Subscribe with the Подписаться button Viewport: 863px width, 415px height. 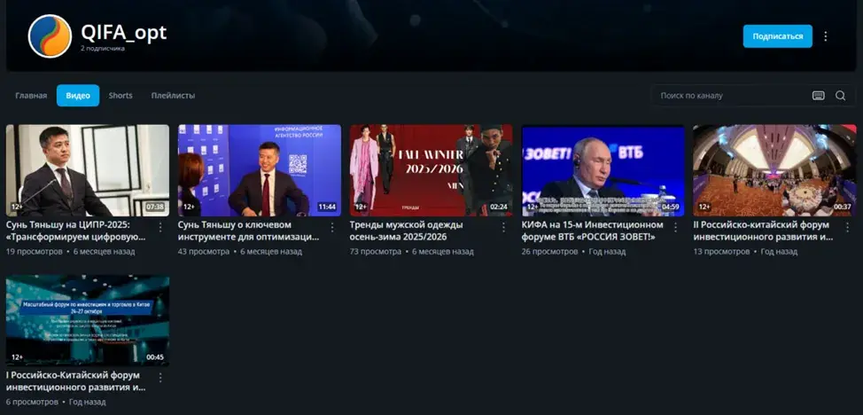pyautogui.click(x=777, y=36)
